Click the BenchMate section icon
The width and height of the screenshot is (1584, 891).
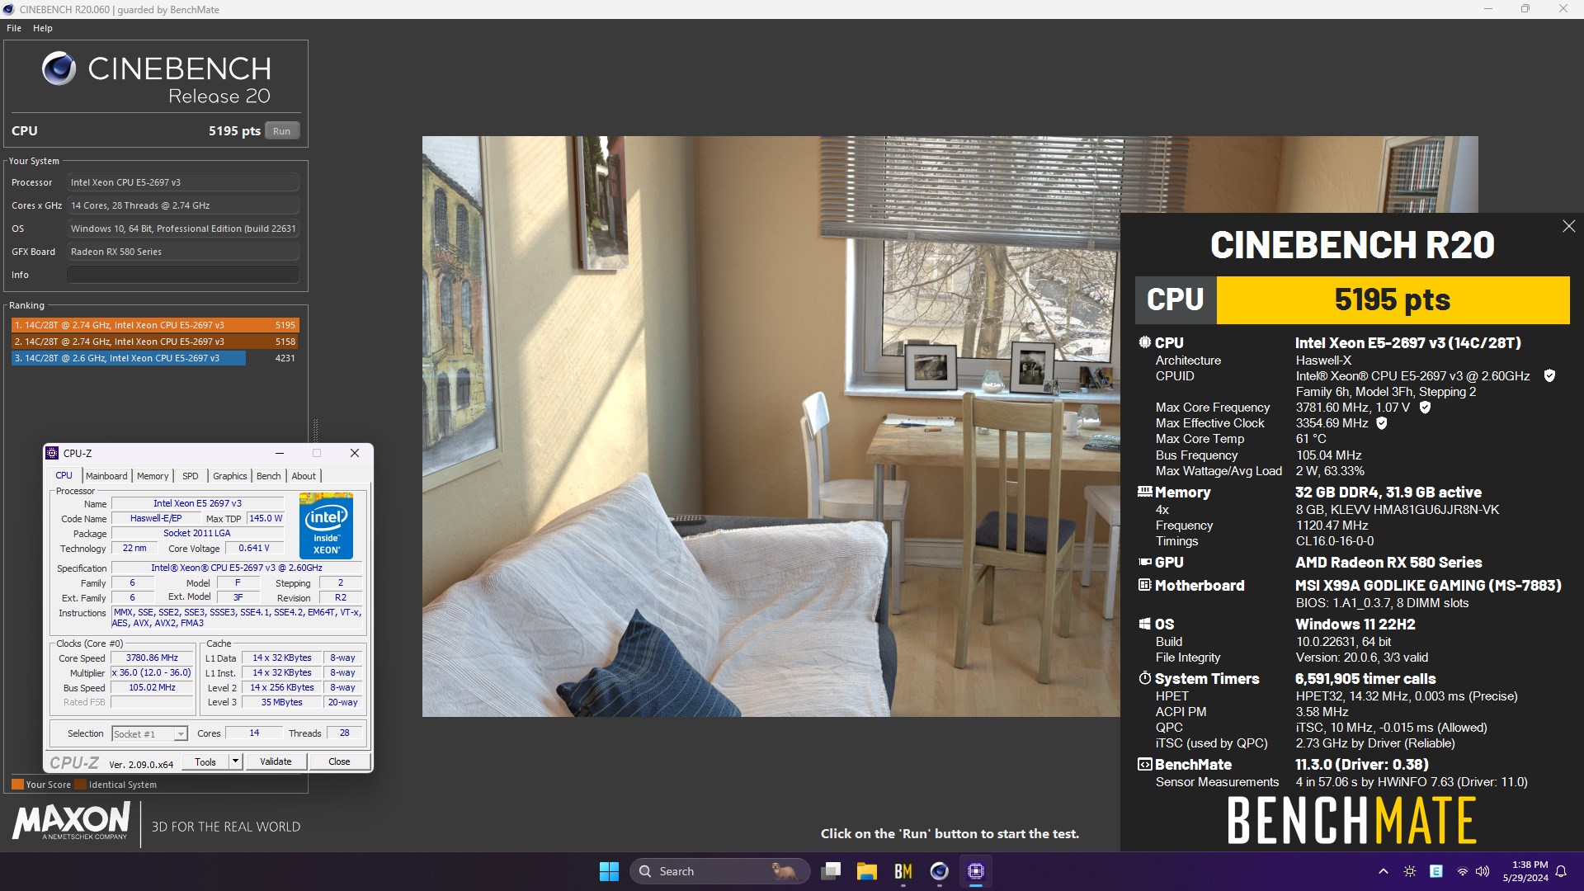[1144, 765]
